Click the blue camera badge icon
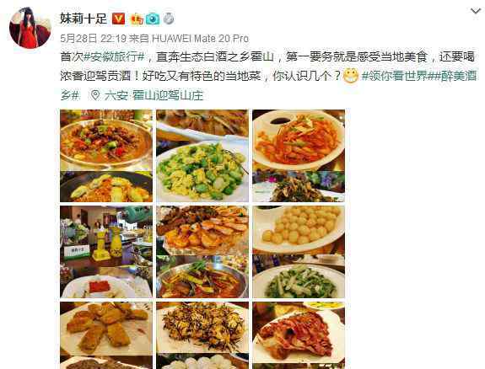The image size is (485, 369). point(153,19)
